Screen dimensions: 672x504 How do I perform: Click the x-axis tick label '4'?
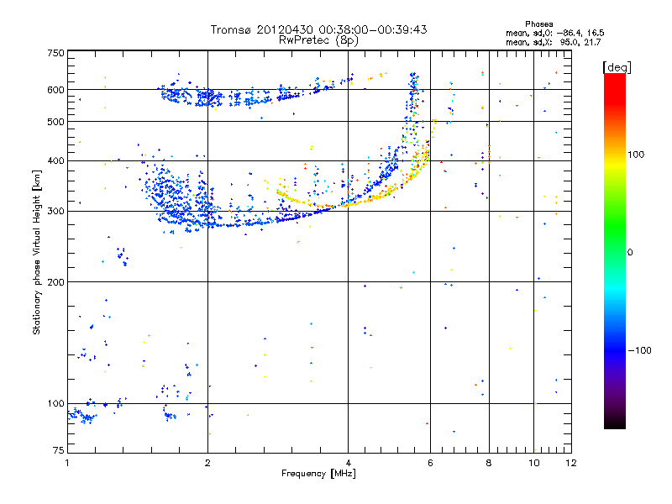[348, 463]
